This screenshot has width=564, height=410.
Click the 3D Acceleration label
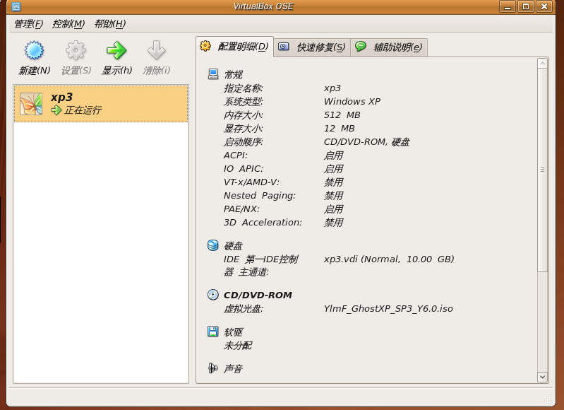pos(263,223)
